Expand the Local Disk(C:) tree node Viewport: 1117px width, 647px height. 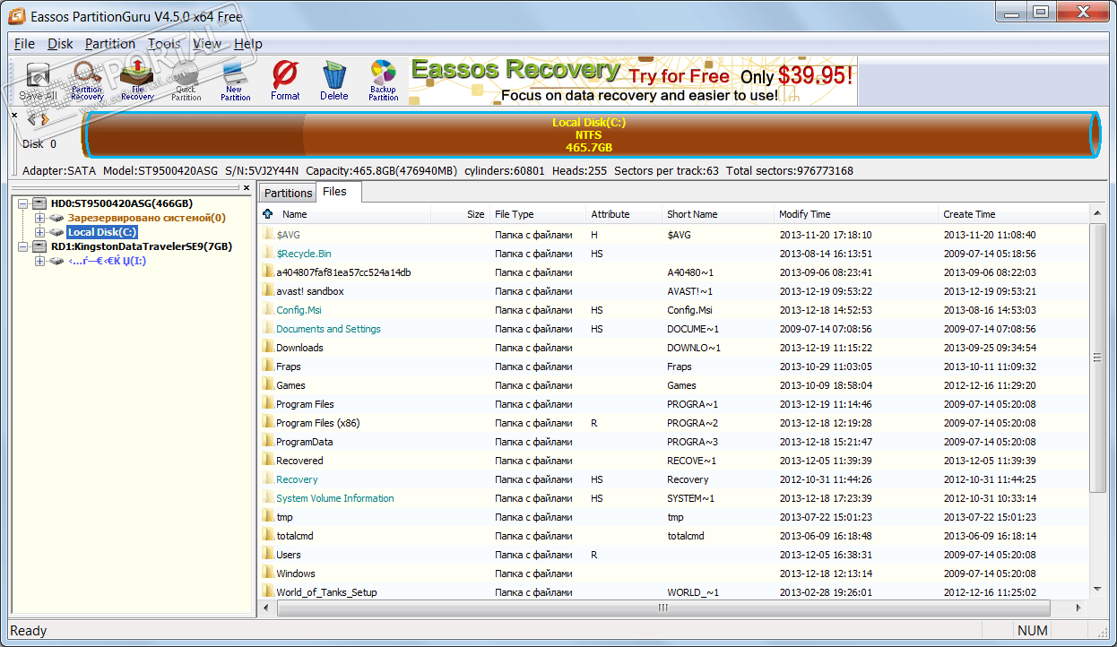point(39,232)
